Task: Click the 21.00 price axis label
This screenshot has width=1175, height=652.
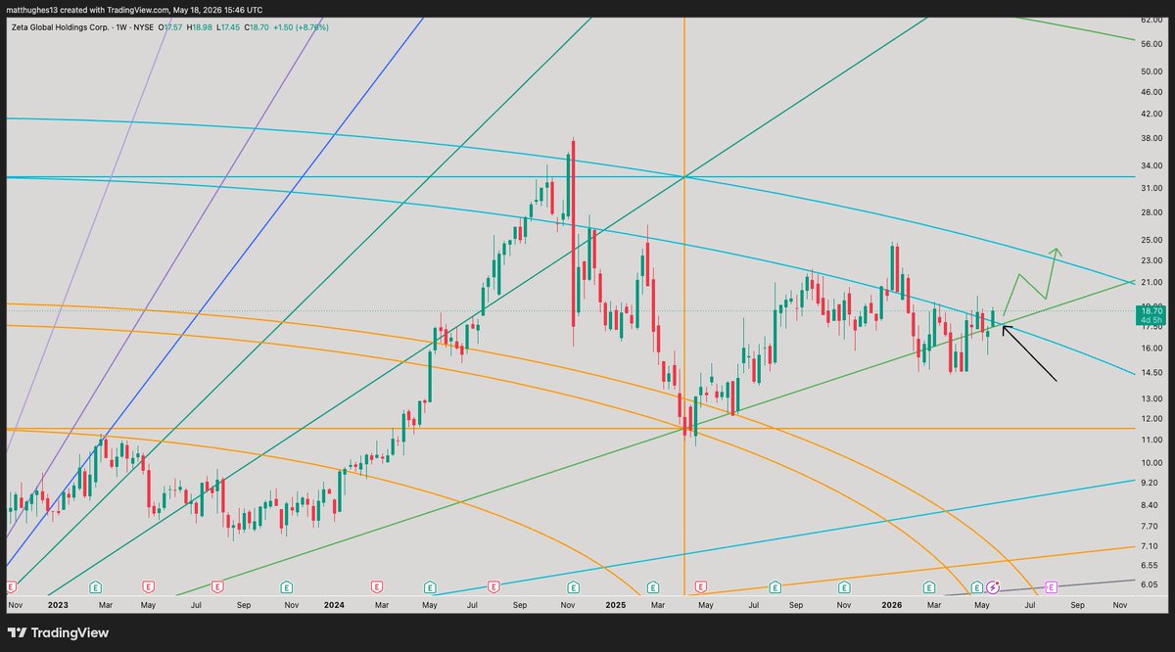Action: 1150,282
